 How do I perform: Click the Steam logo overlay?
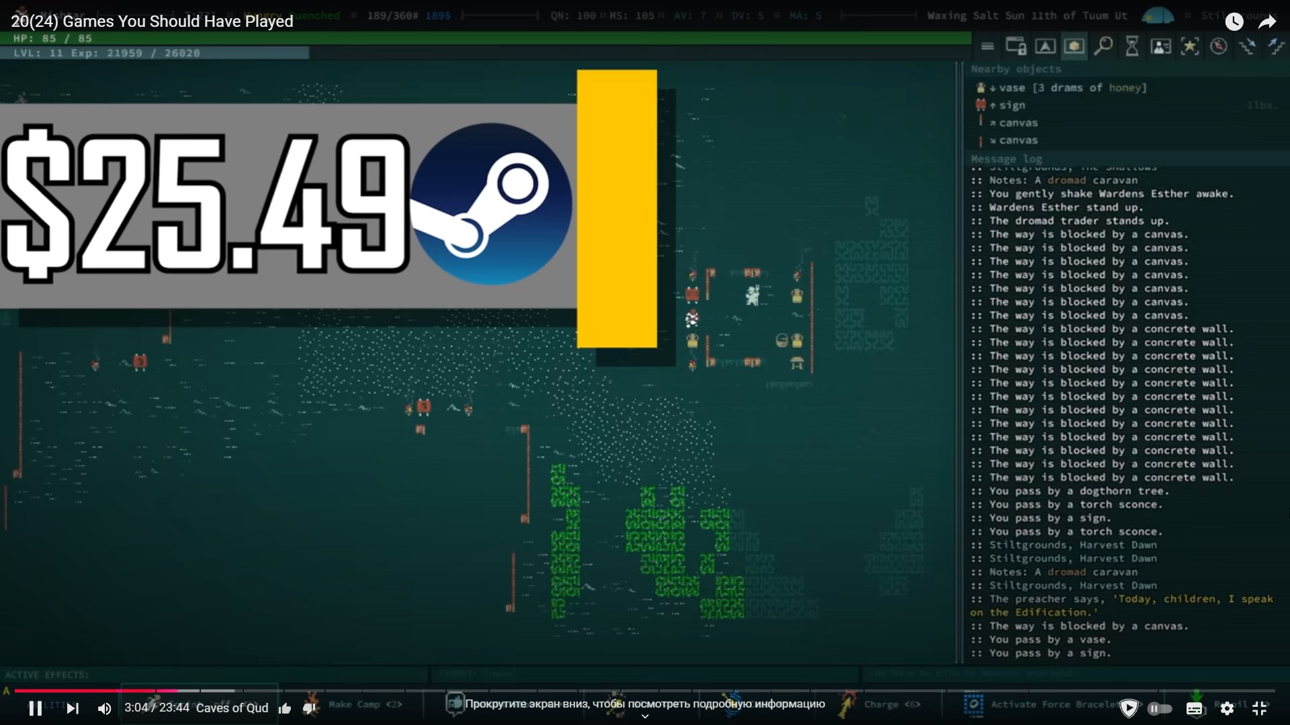pos(490,204)
